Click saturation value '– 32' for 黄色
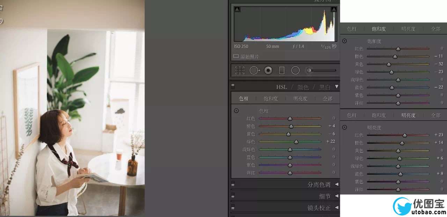The height and width of the screenshot is (217, 447). (x=439, y=64)
